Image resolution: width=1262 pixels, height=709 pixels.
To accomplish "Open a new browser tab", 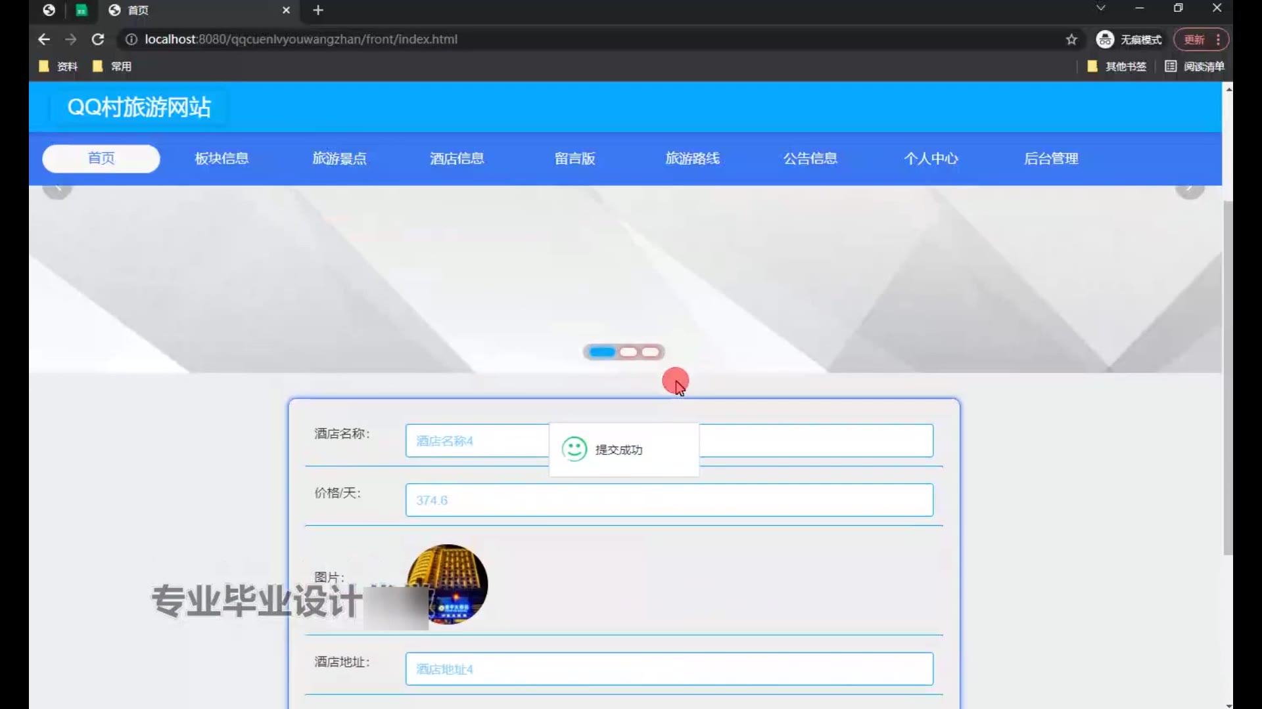I will [318, 10].
